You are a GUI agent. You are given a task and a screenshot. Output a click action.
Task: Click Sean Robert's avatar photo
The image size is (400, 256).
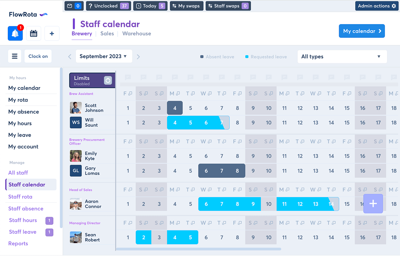[x=76, y=237]
